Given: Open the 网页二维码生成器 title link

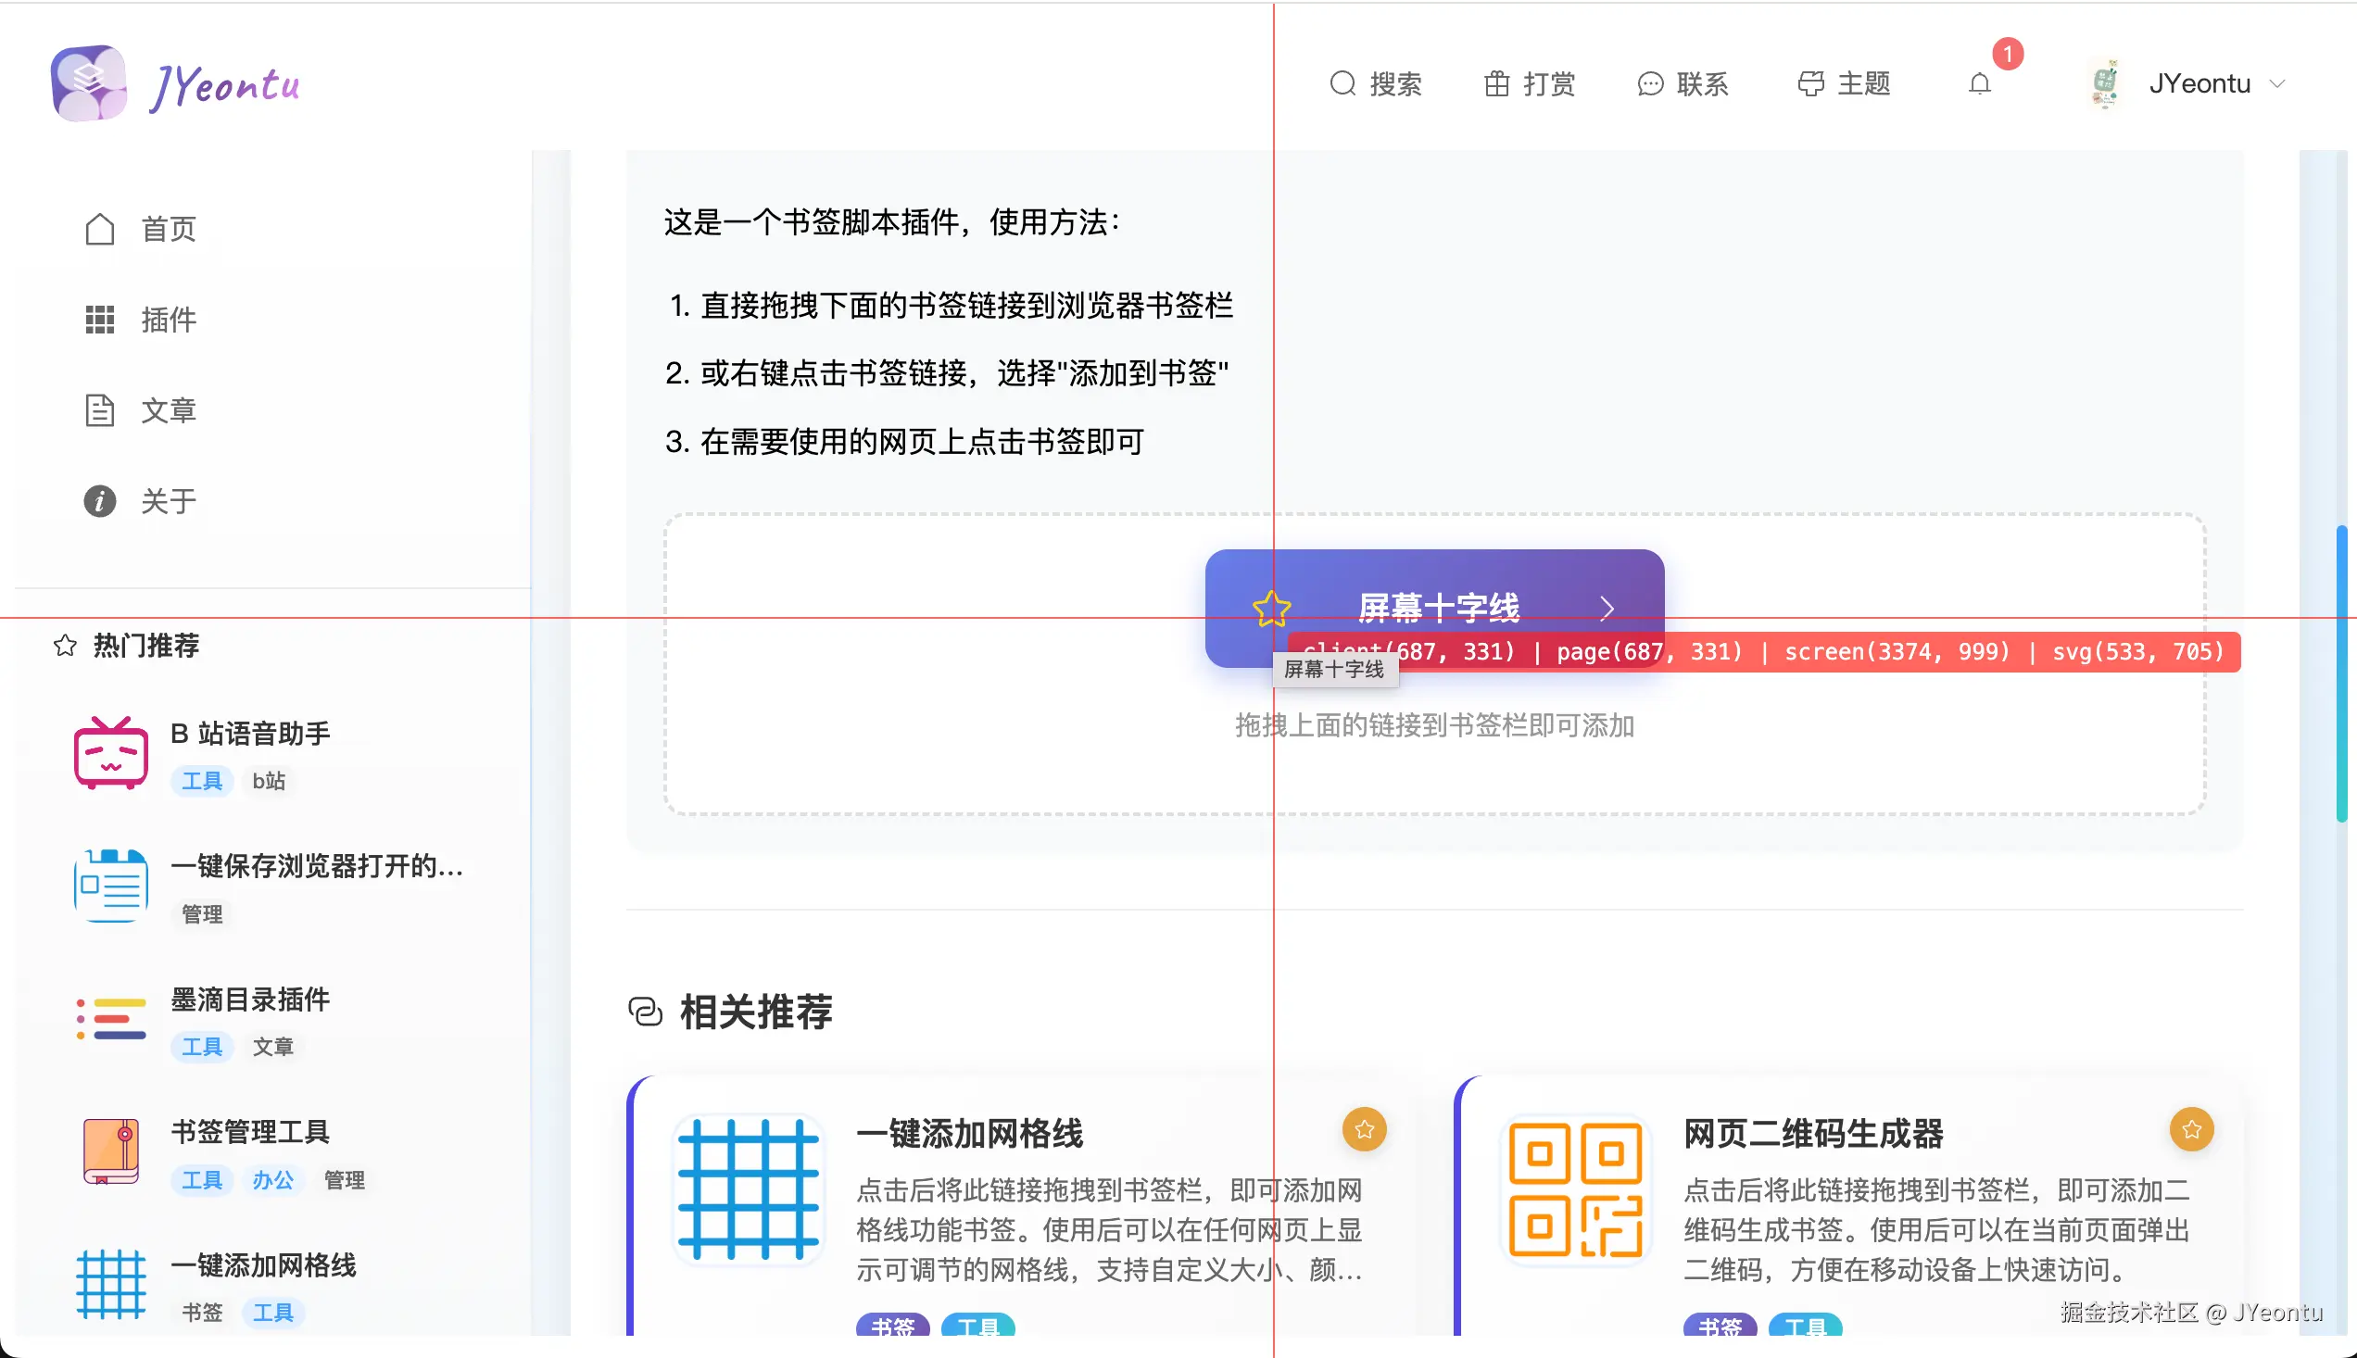Looking at the screenshot, I should (x=1812, y=1133).
